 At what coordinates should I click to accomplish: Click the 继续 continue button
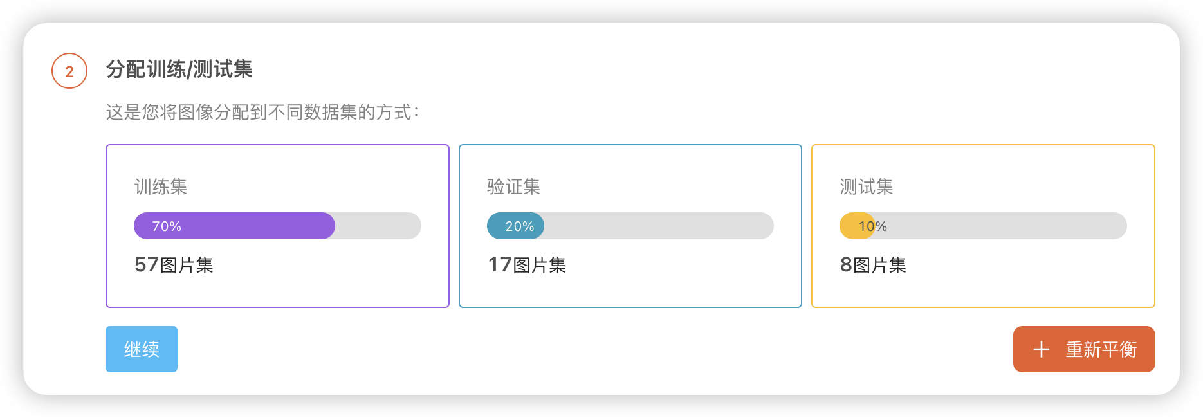click(x=142, y=349)
